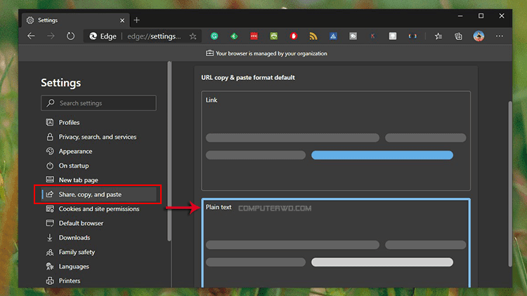Click the white square extension icon
This screenshot has height=296, width=527.
click(393, 36)
